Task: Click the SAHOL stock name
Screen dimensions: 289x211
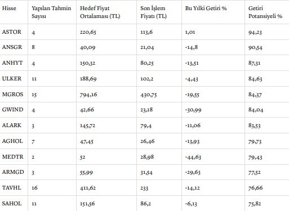Action: pyautogui.click(x=12, y=204)
